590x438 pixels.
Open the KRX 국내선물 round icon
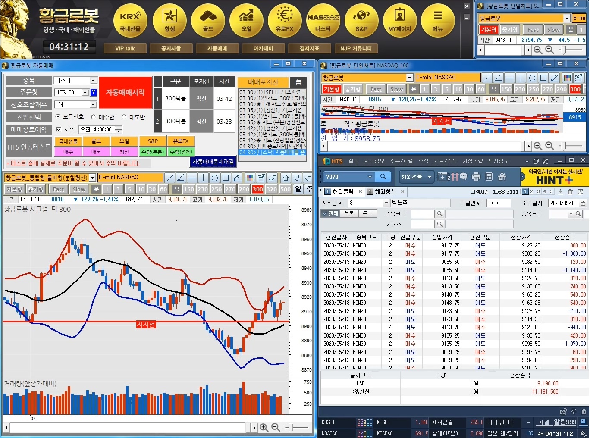[130, 20]
